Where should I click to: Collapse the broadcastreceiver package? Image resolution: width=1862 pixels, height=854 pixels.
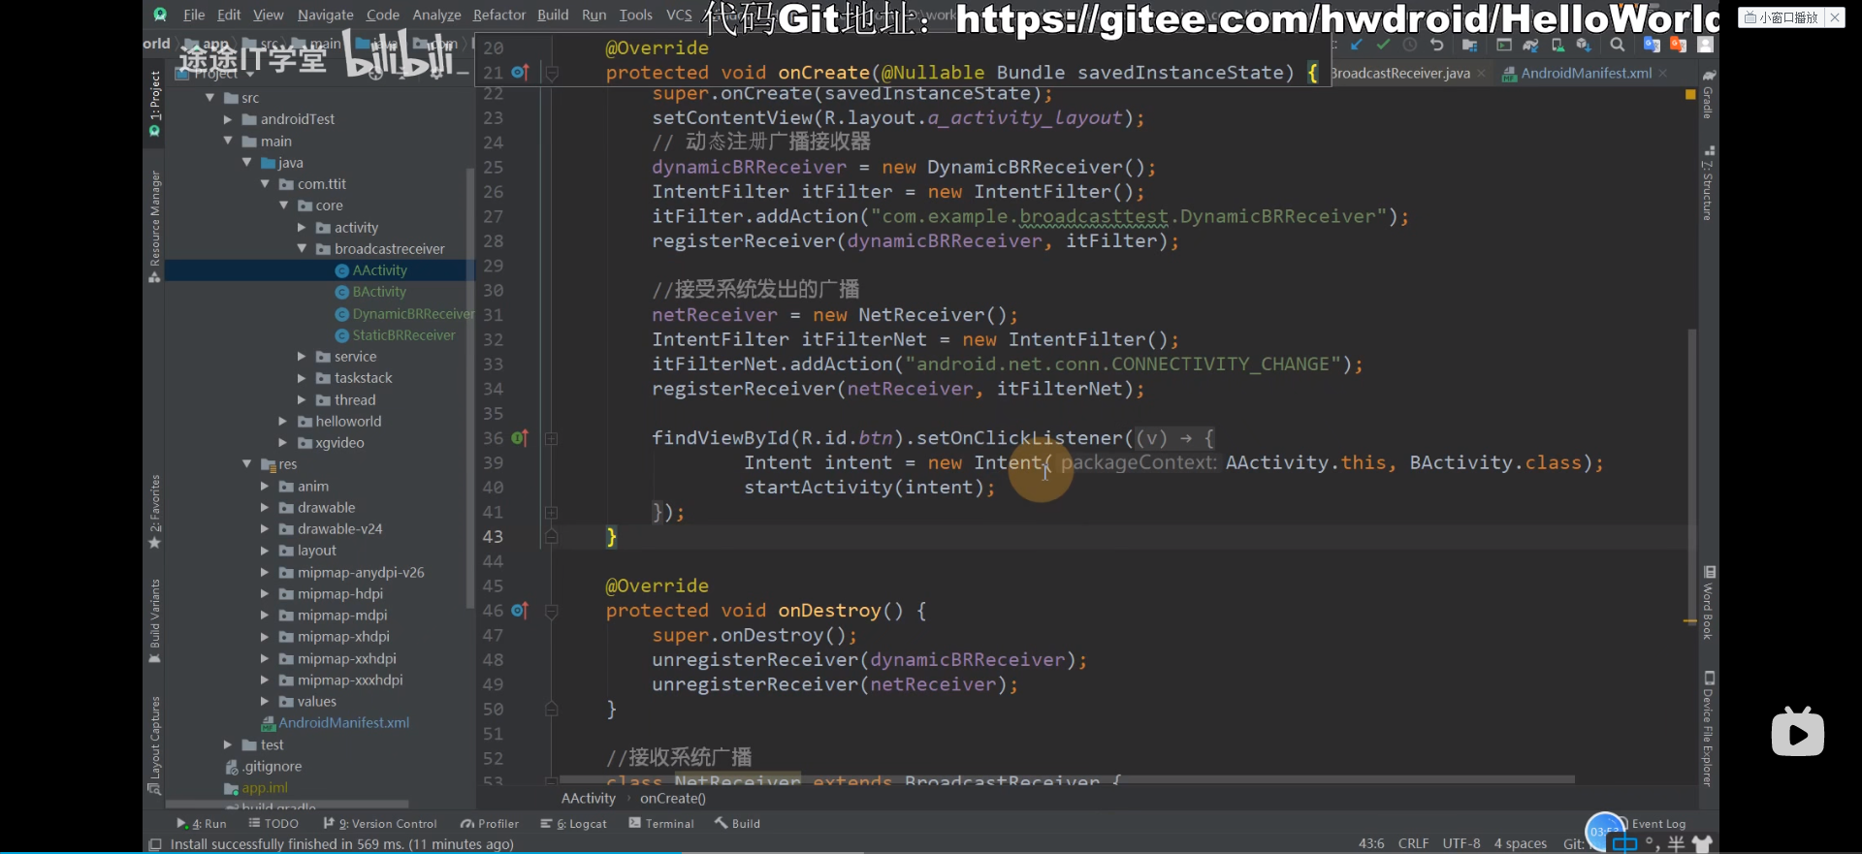click(302, 249)
